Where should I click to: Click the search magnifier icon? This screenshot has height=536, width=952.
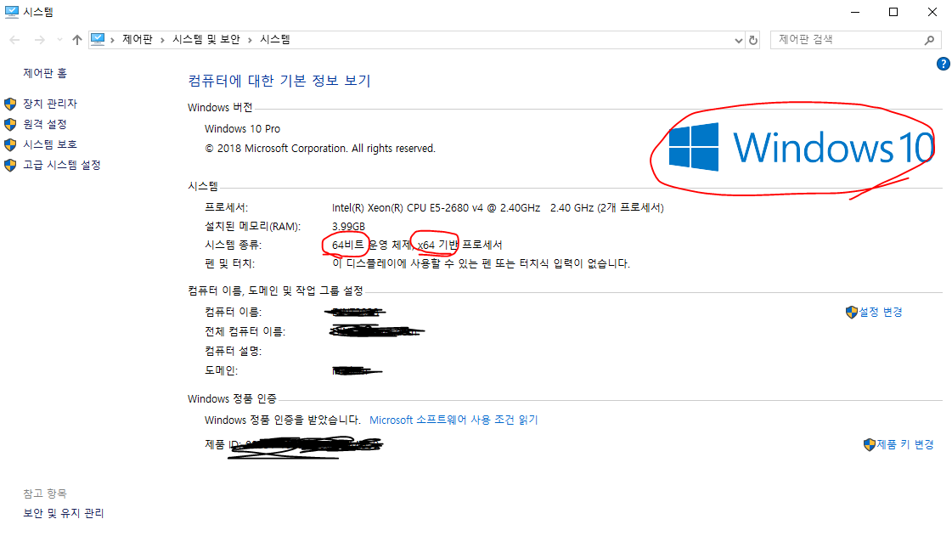pyautogui.click(x=929, y=40)
